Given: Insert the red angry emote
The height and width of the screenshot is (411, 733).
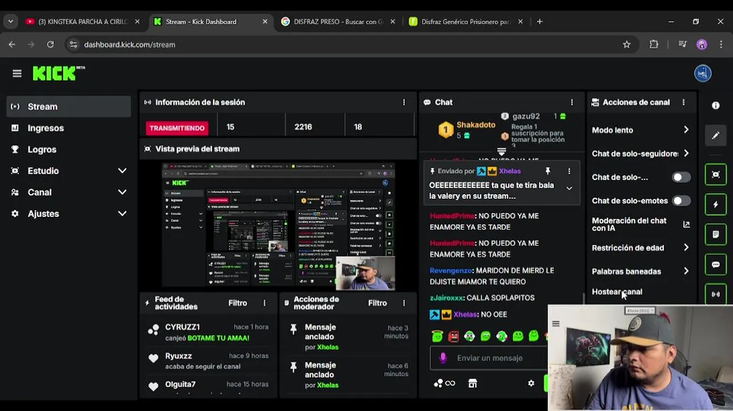Looking at the screenshot, I should pyautogui.click(x=453, y=336).
